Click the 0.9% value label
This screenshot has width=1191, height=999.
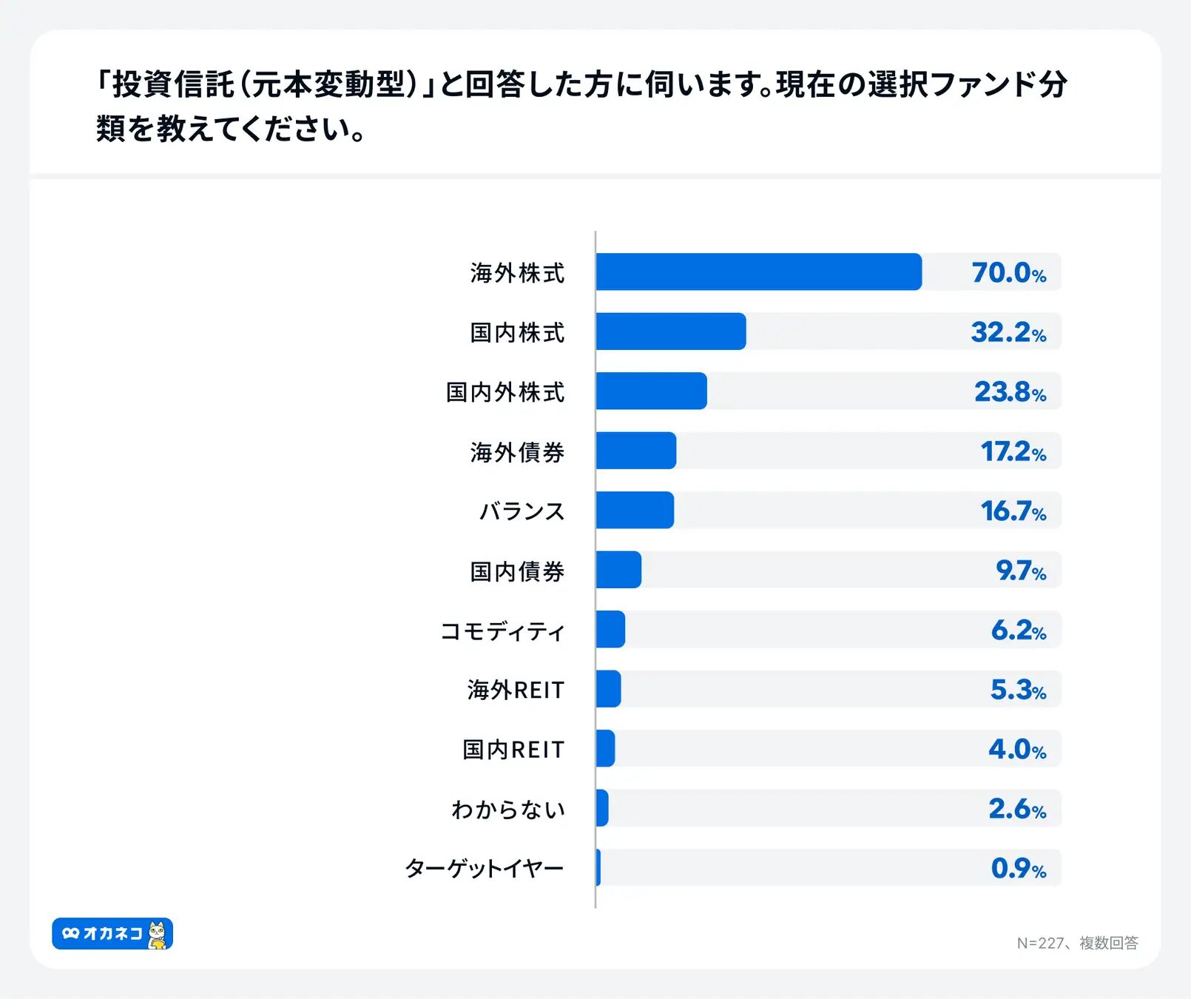tap(1018, 868)
